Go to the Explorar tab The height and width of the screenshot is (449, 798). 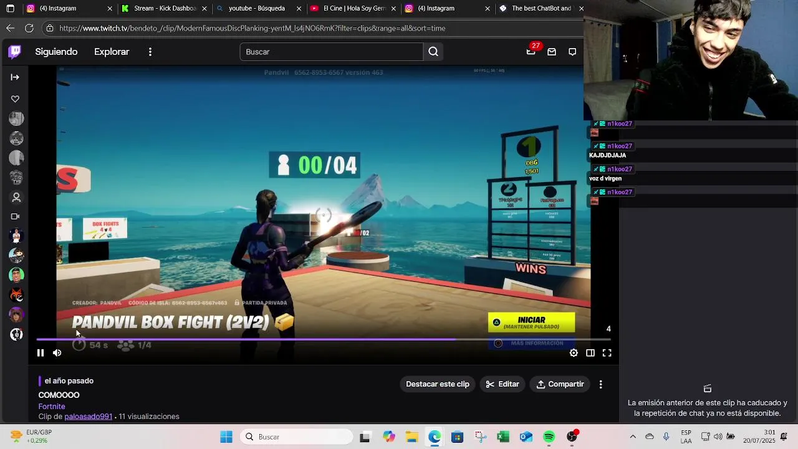pos(112,52)
